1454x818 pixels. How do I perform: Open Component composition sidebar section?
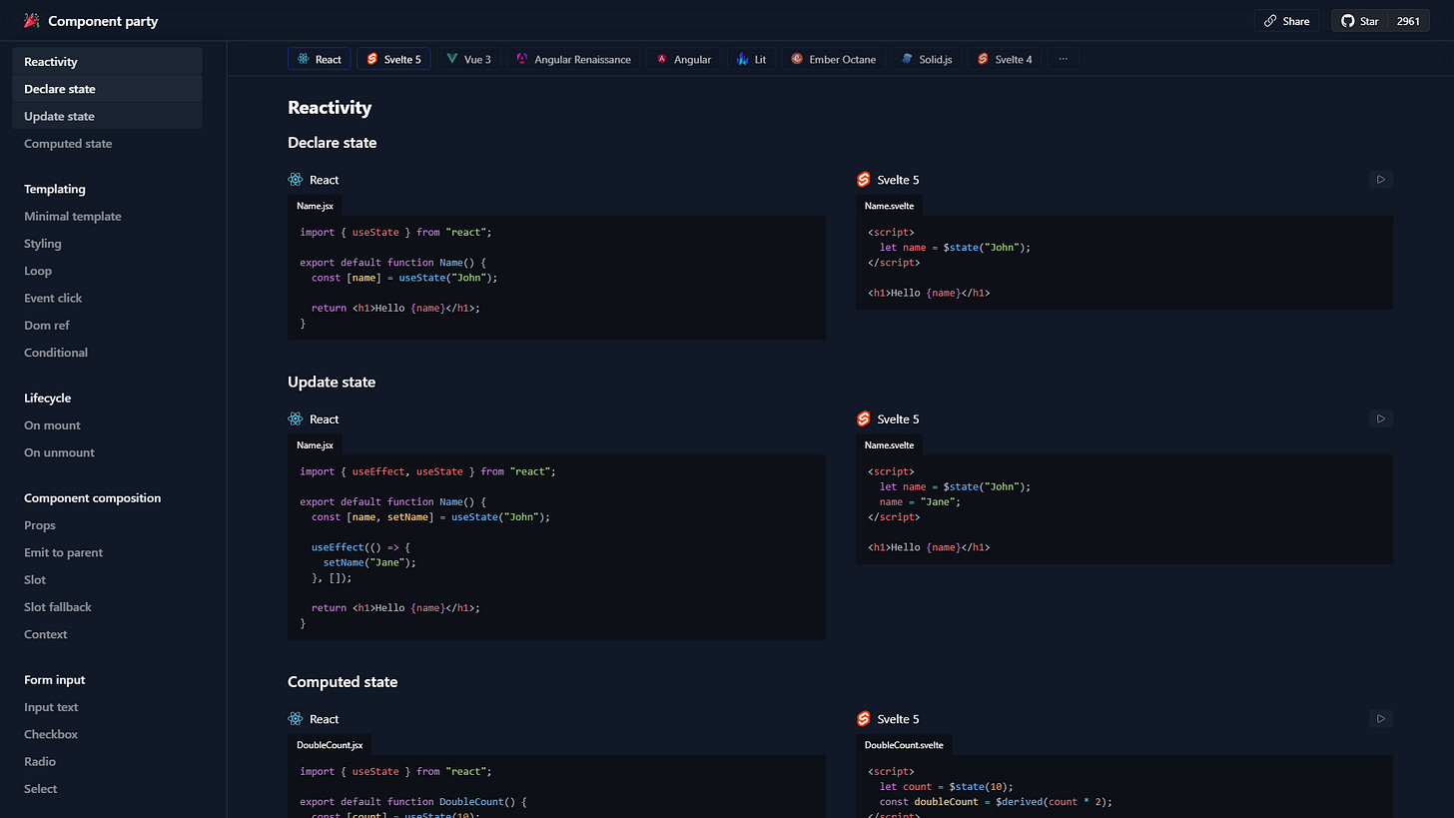tap(107, 497)
